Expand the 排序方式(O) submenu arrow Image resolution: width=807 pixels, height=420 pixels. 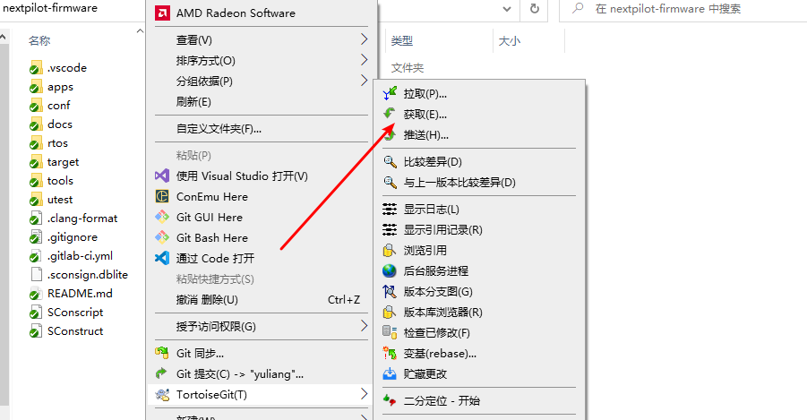tap(364, 60)
